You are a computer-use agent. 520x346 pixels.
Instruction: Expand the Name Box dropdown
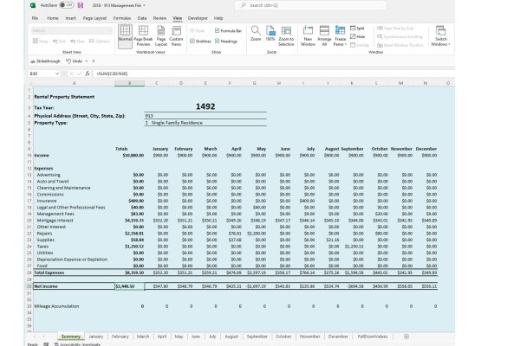(x=57, y=74)
